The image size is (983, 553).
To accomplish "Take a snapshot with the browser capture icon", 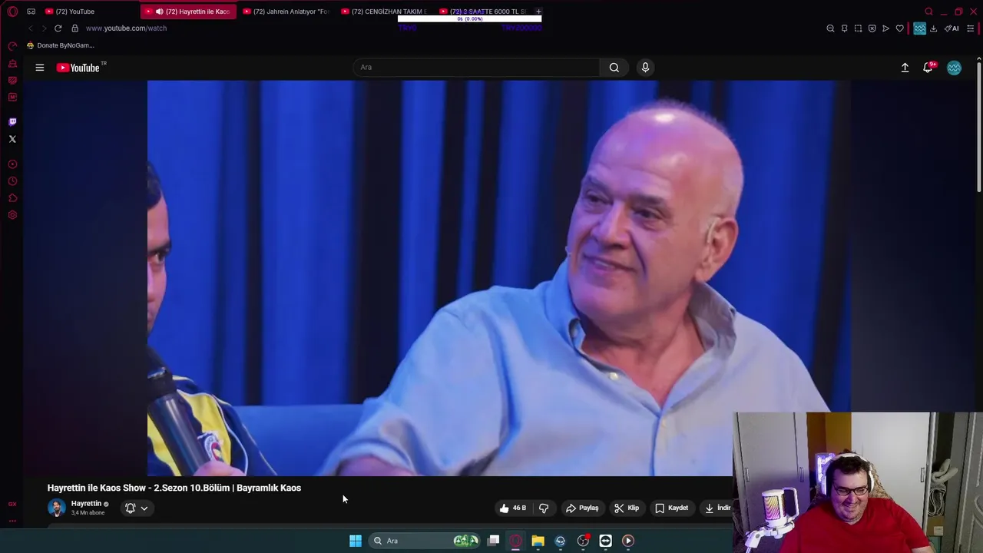I will click(x=858, y=28).
